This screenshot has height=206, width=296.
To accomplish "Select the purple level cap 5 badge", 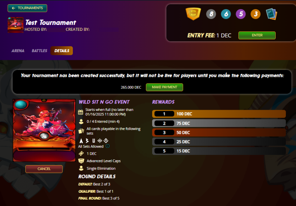I will pos(241,14).
